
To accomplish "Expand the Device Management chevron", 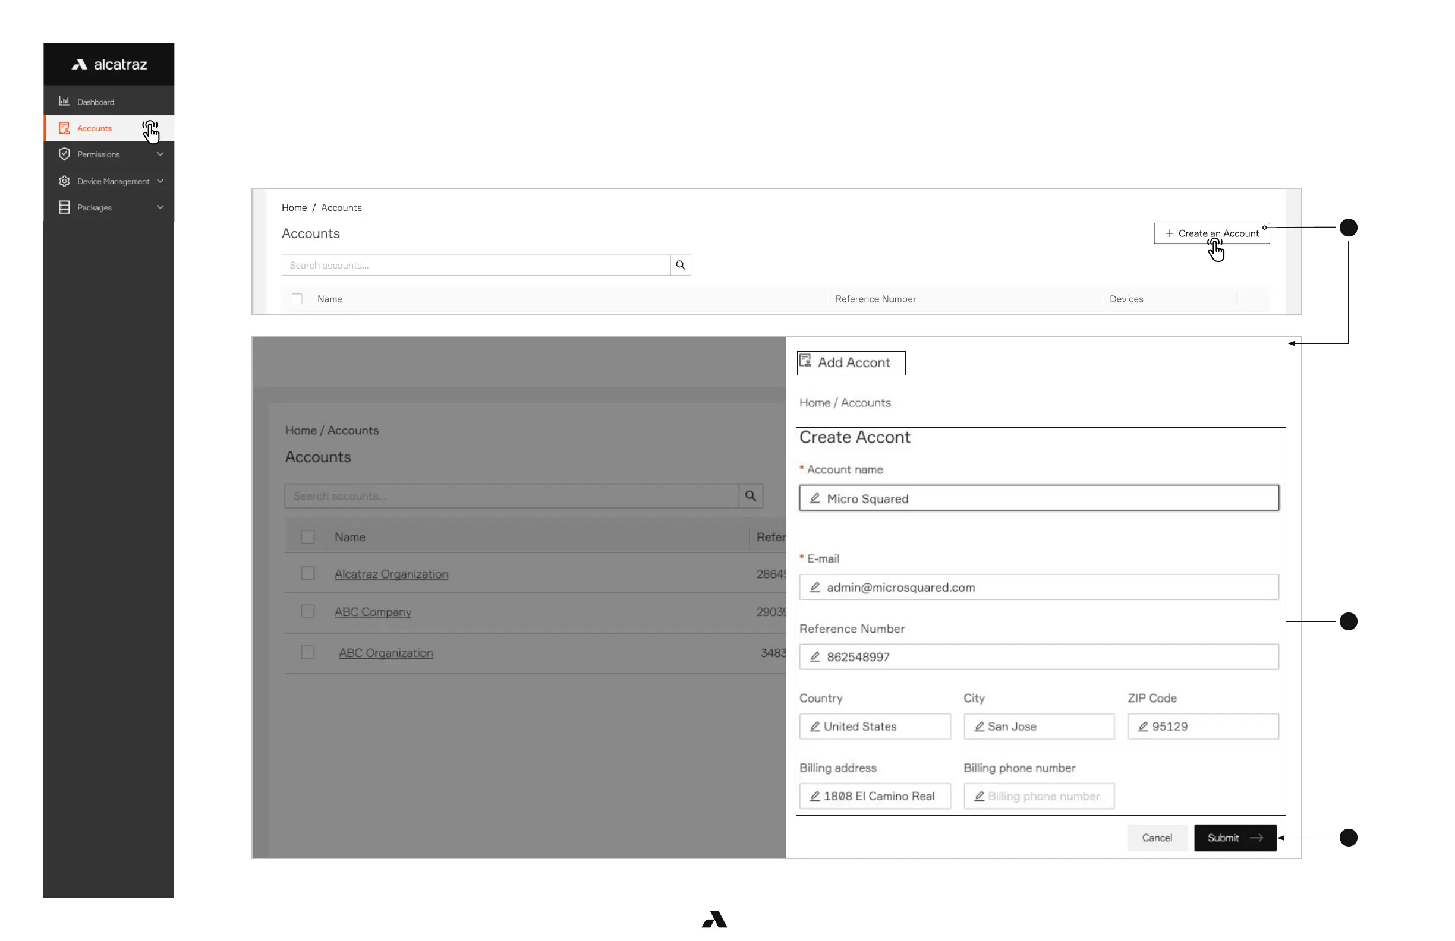I will coord(160,181).
